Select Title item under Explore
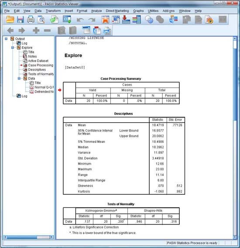Image resolution: width=240 pixels, height=248 pixels. pos(31,52)
